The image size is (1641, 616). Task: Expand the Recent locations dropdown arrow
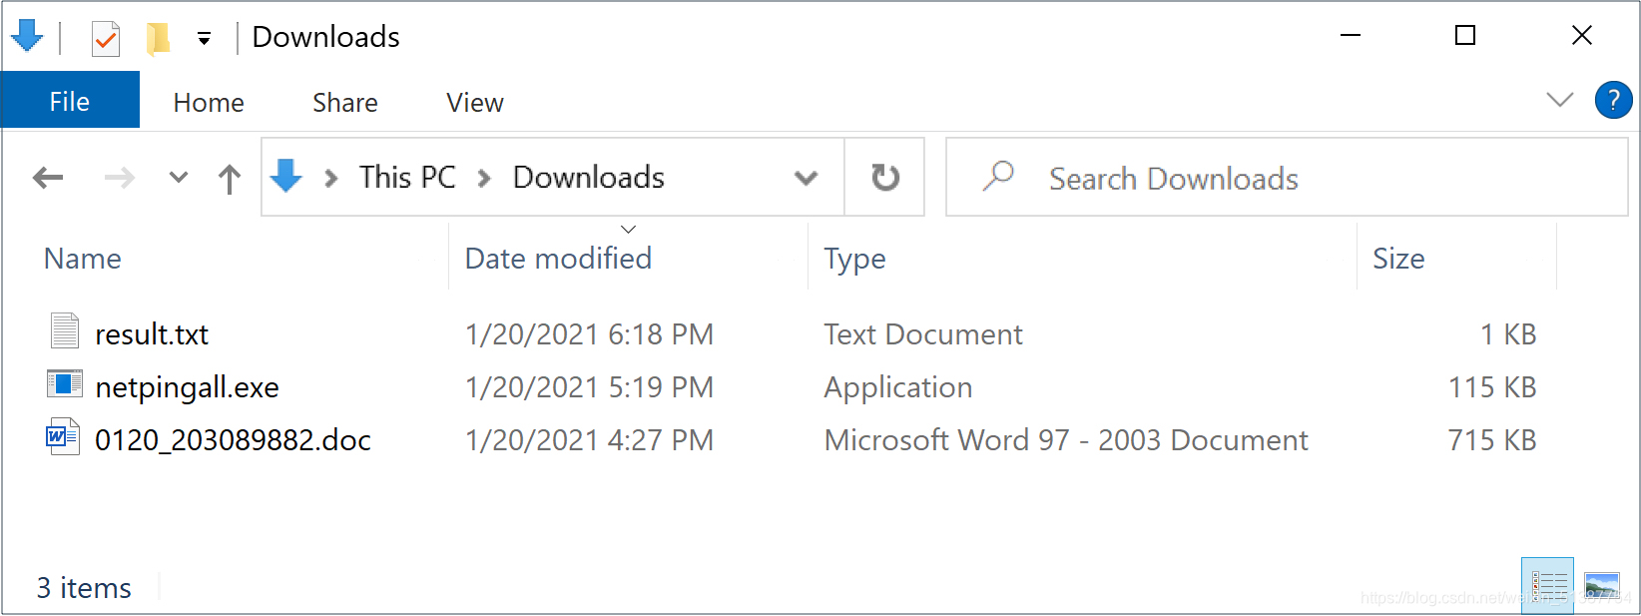coord(179,179)
